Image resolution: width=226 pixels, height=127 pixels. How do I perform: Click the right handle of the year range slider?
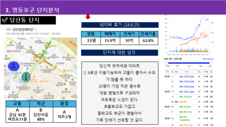(211, 63)
